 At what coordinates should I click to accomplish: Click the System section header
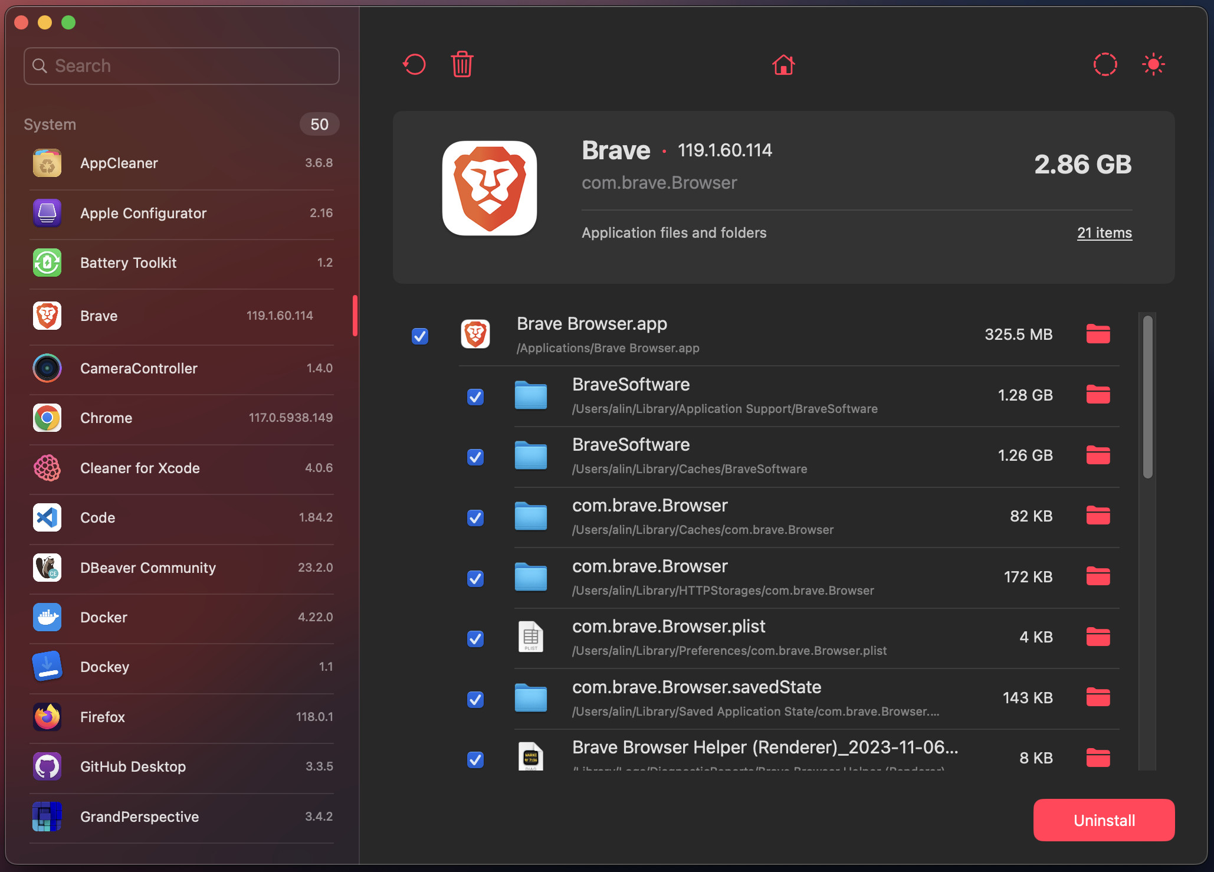[50, 124]
